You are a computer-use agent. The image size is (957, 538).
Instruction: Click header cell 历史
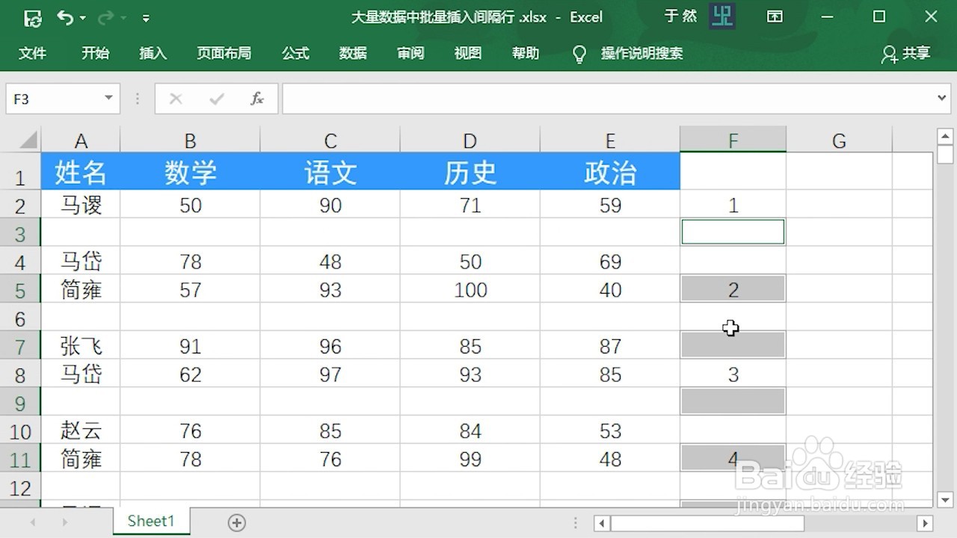pyautogui.click(x=470, y=172)
